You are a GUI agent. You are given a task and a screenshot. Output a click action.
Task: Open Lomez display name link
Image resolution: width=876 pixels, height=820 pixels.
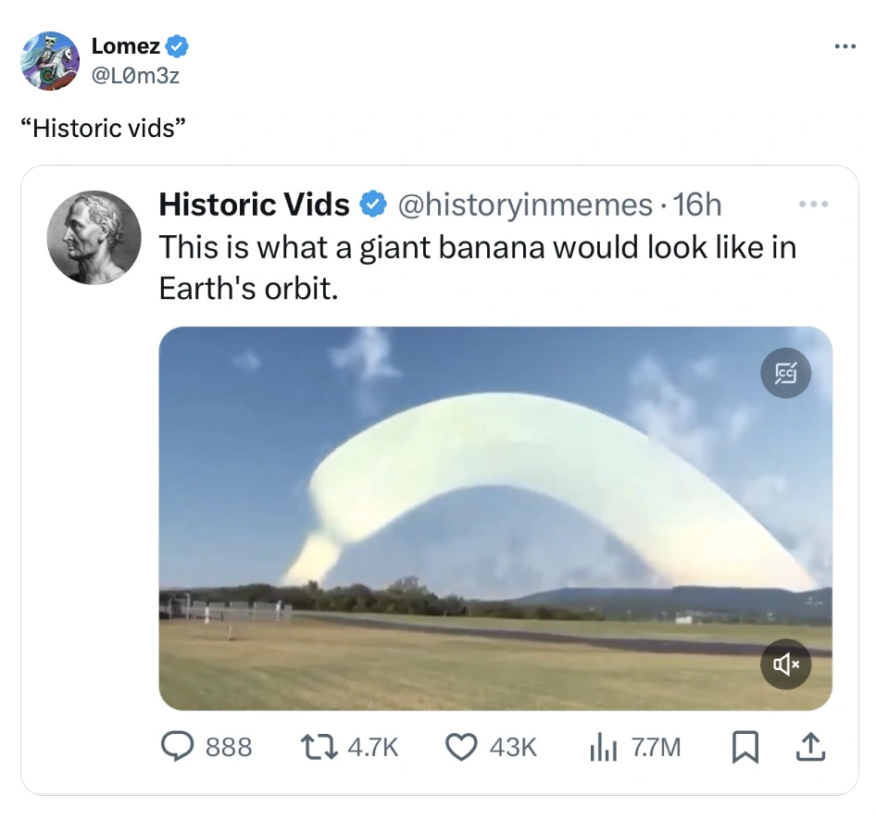pyautogui.click(x=126, y=47)
